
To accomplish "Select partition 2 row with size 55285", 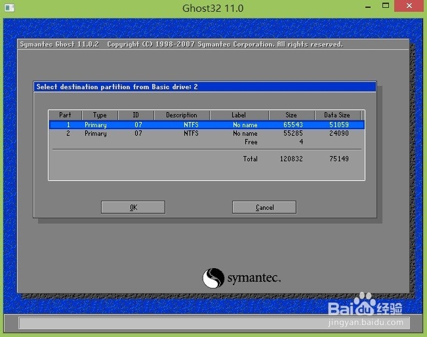I will pyautogui.click(x=207, y=133).
